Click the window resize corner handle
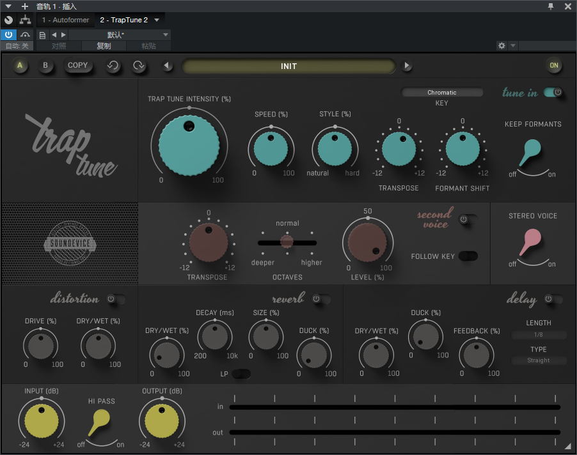577x455 pixels. point(568,446)
